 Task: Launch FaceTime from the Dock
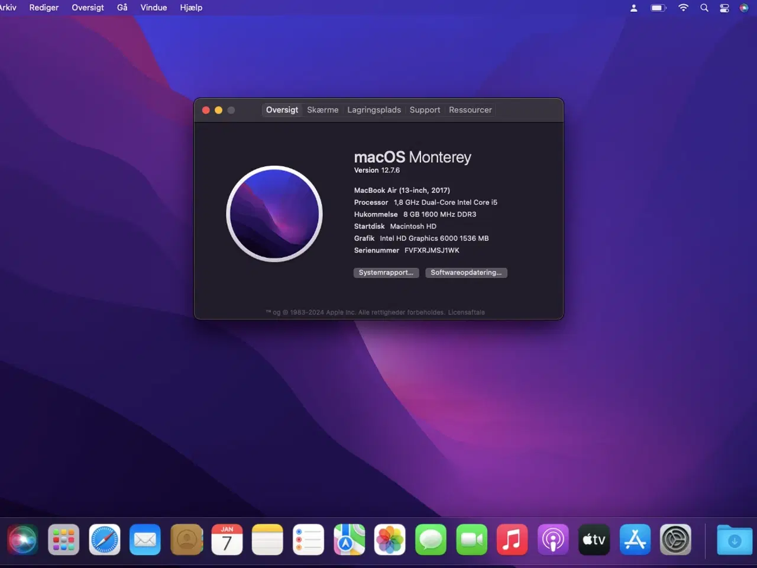pyautogui.click(x=472, y=540)
